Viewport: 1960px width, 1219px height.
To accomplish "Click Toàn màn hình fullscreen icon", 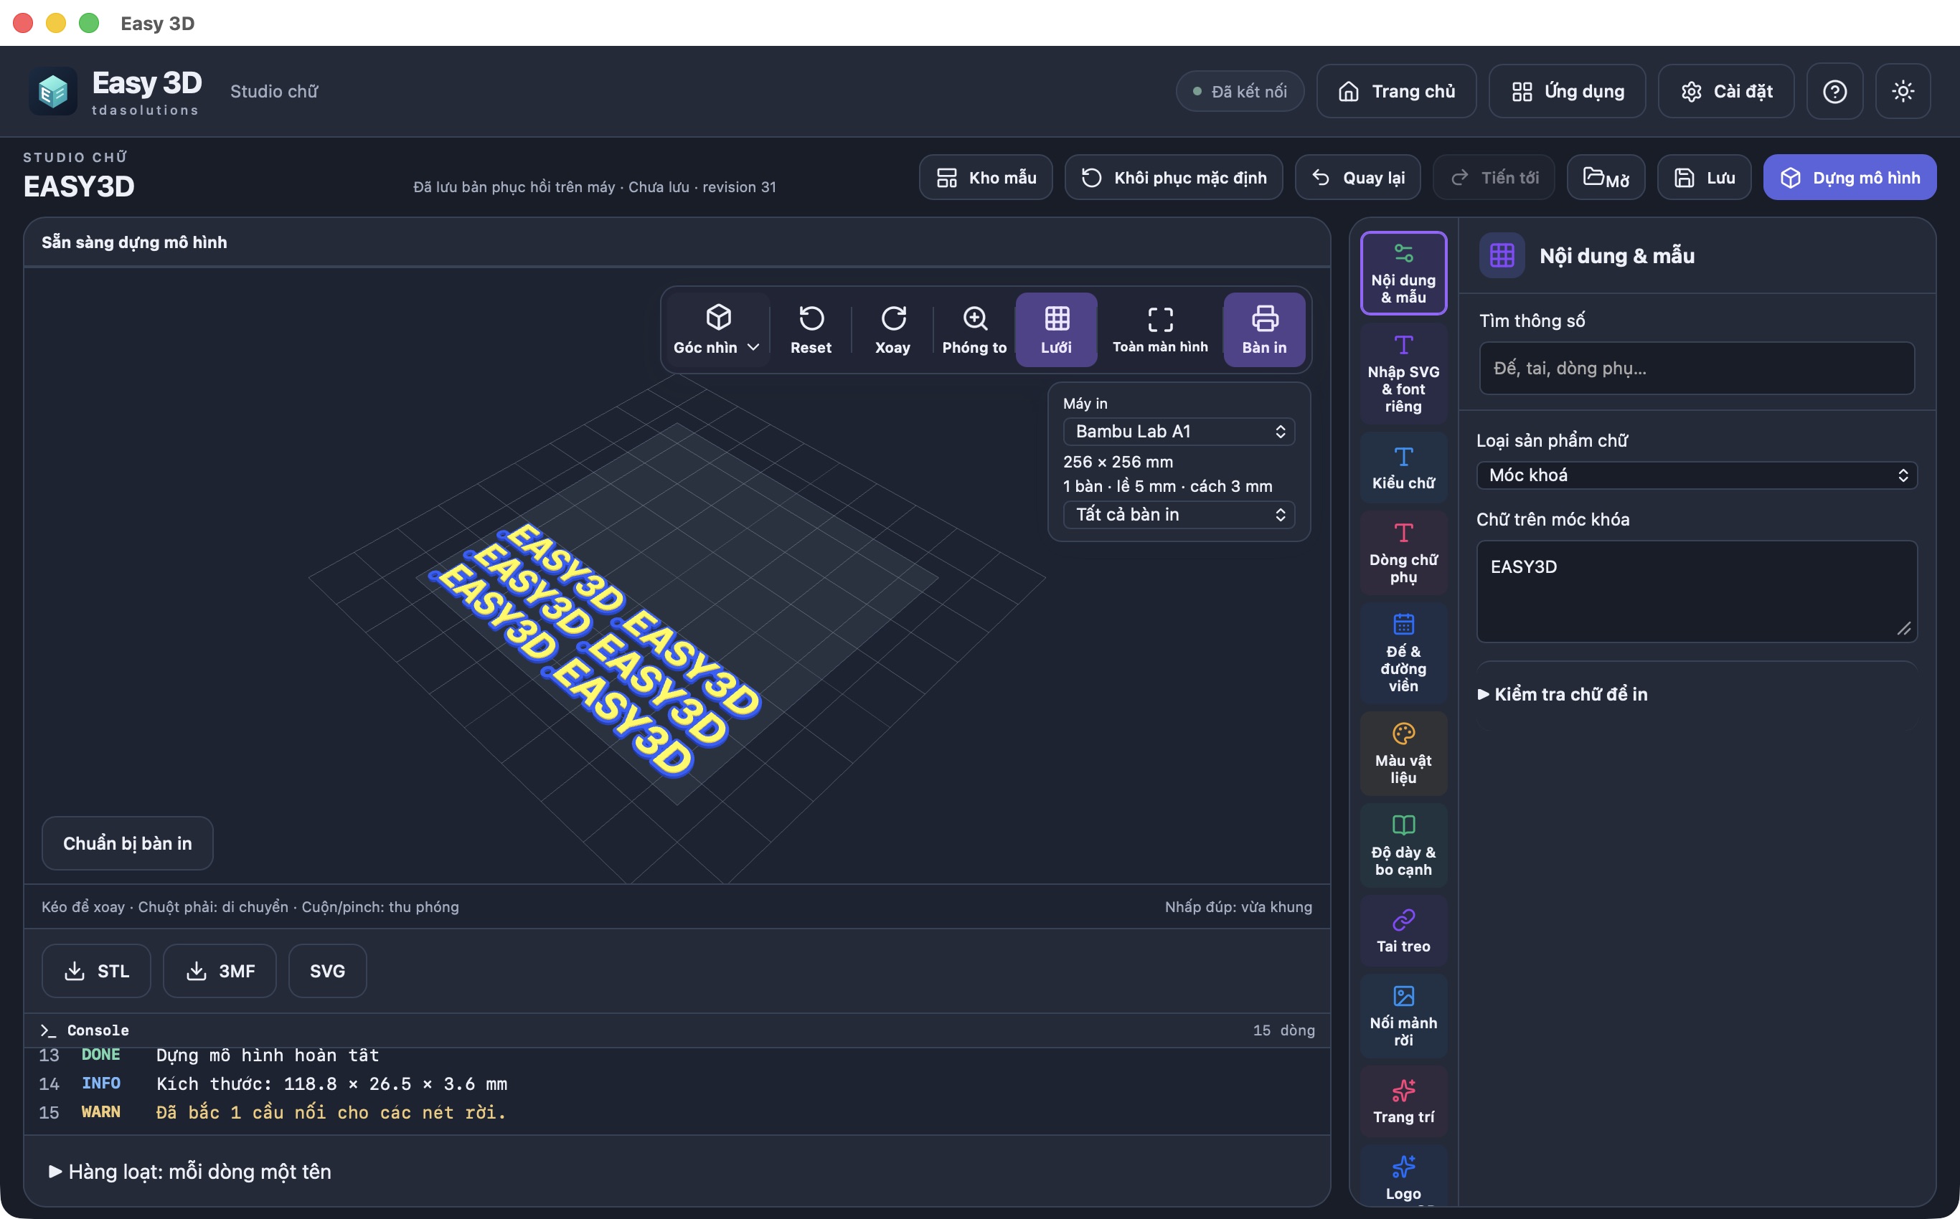I will click(1160, 330).
